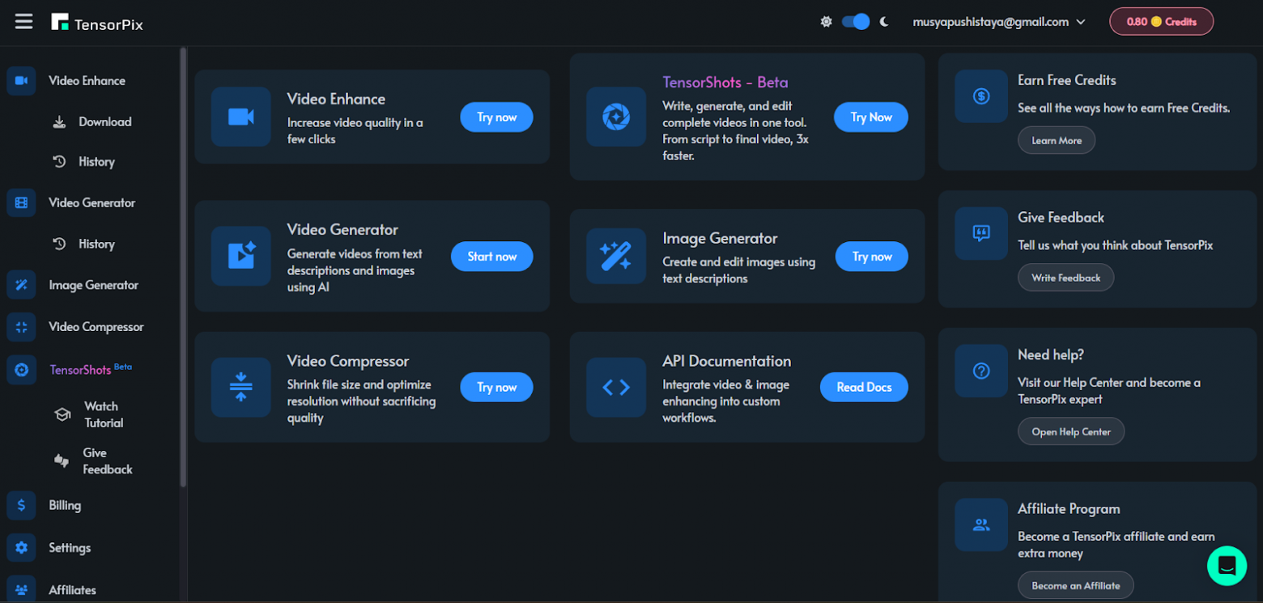The height and width of the screenshot is (603, 1263).
Task: Click the Read Docs button
Action: coord(864,388)
